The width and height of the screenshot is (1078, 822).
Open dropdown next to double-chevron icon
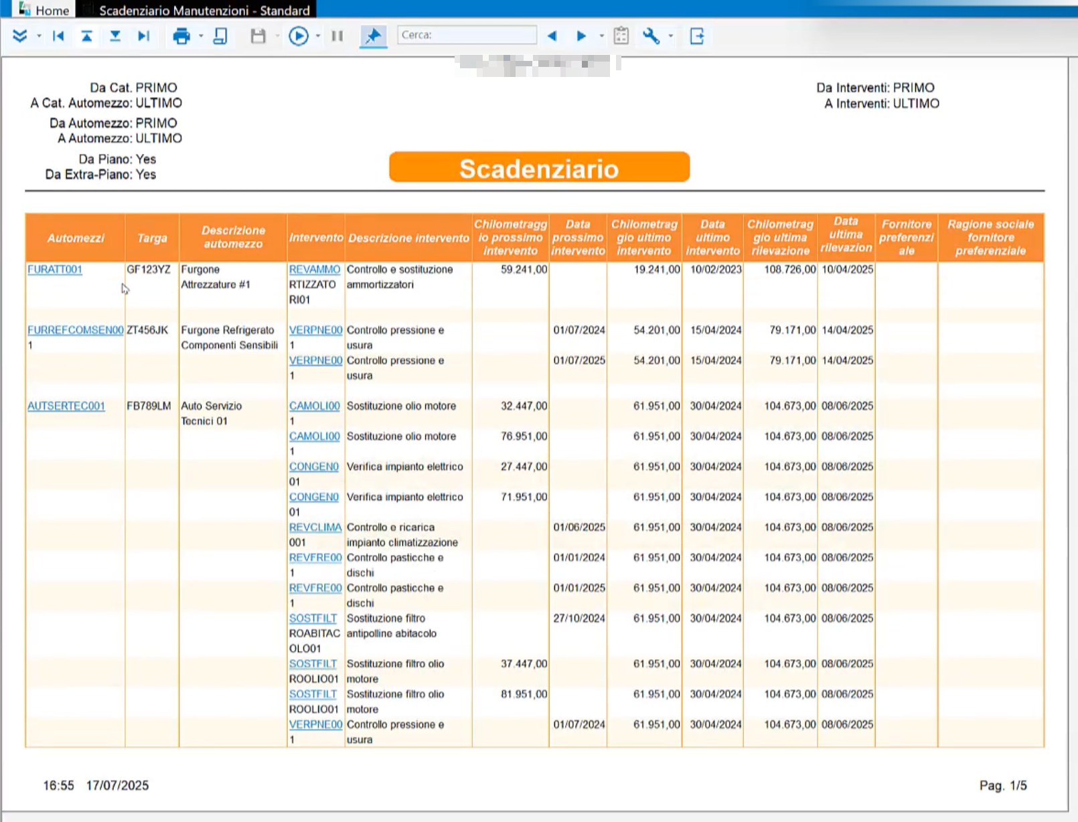pos(39,36)
